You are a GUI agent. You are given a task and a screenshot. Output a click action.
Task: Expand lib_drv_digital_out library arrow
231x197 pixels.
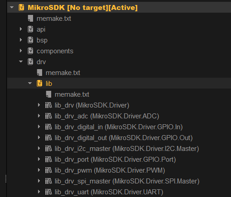(39, 137)
